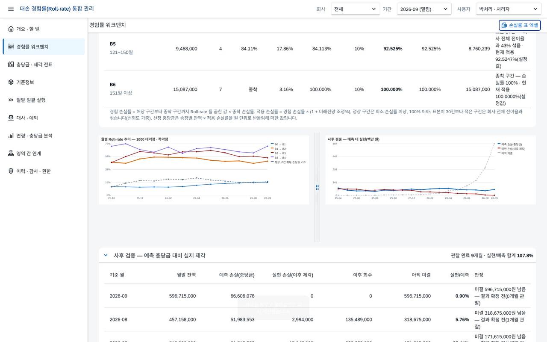Go to 개요 · 할 일 page

pyautogui.click(x=44, y=29)
